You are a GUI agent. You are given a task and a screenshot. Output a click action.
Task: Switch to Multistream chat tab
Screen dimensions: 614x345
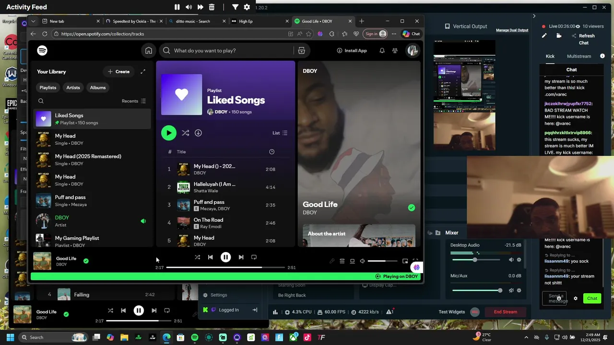point(579,56)
